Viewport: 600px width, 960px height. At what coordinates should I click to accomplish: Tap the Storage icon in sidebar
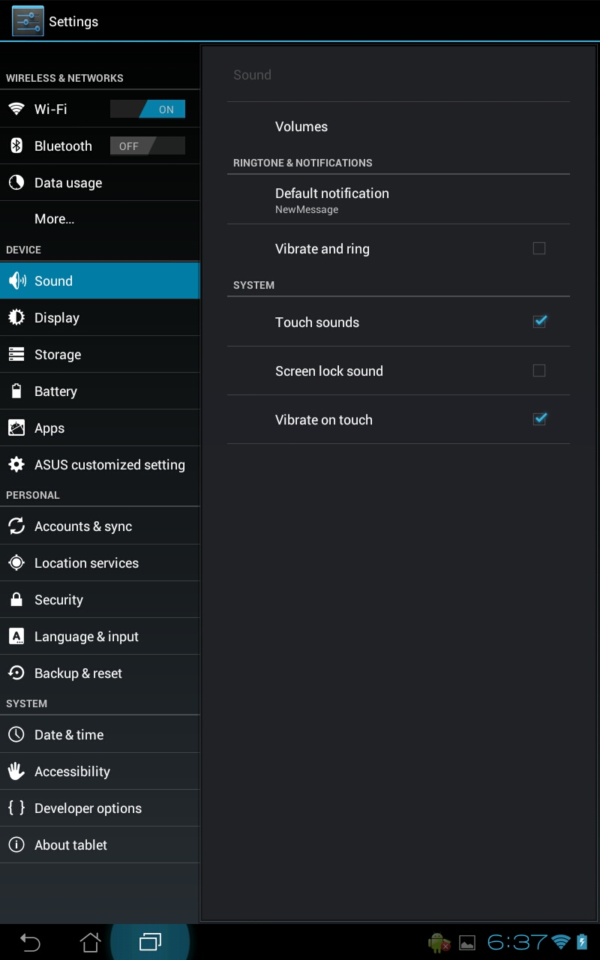[x=16, y=355]
